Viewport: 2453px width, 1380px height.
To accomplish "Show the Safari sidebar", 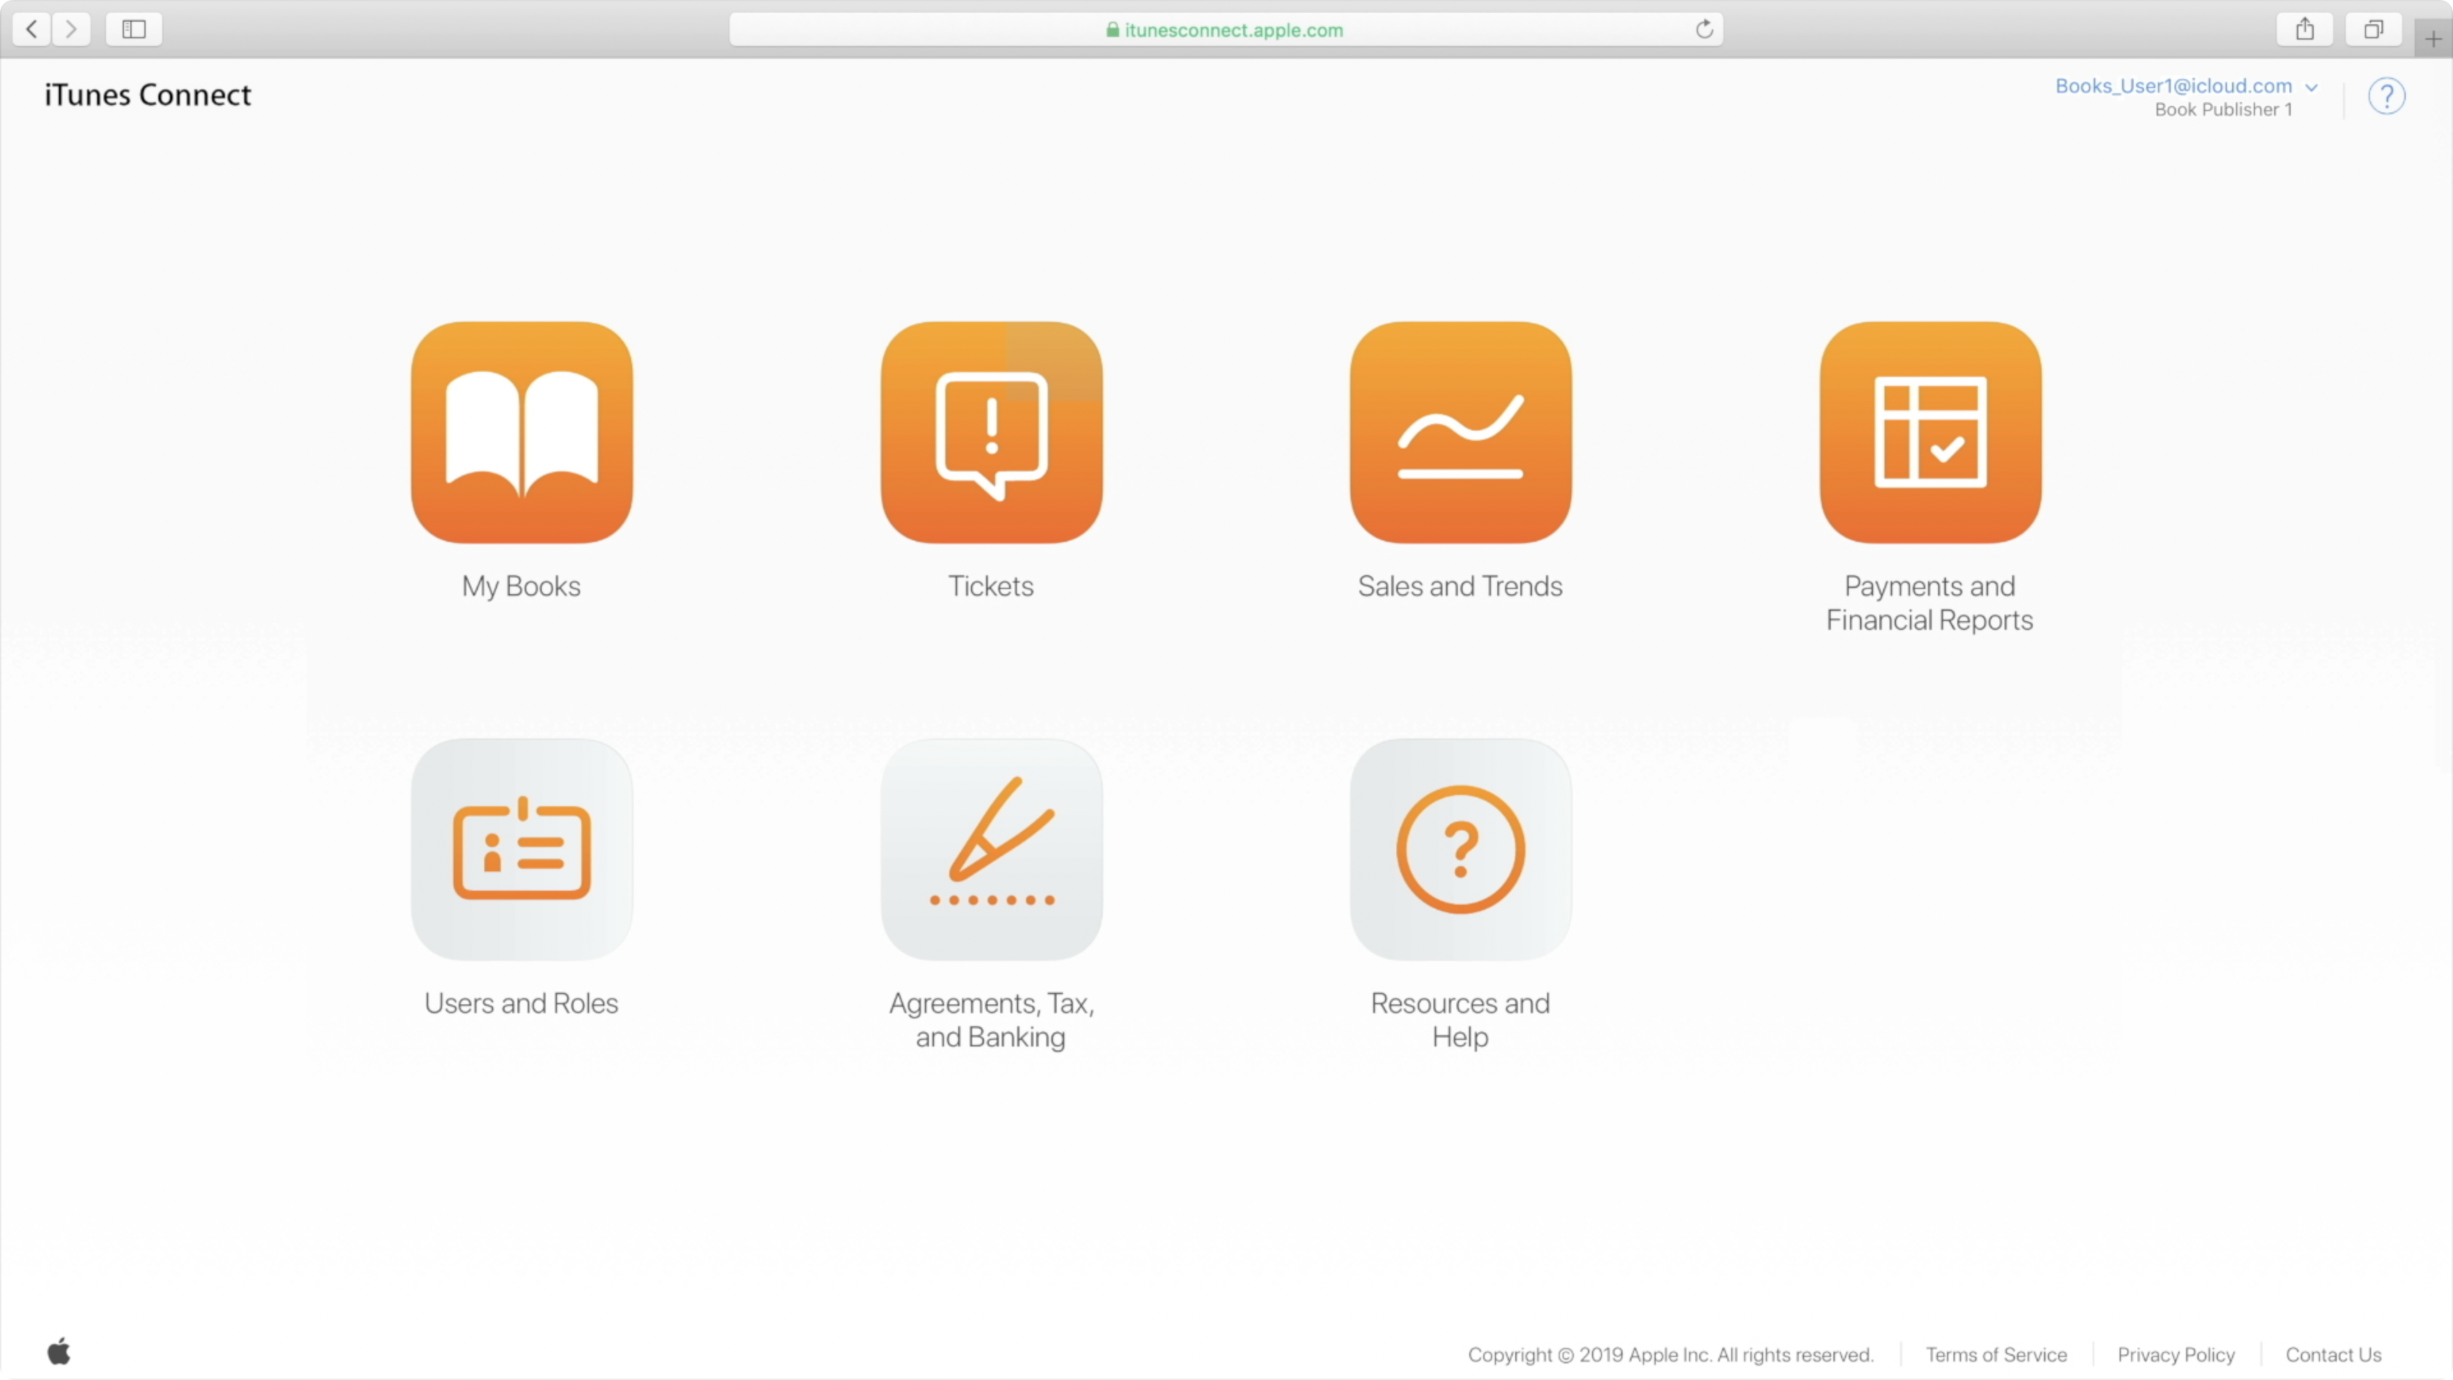I will 134,29.
